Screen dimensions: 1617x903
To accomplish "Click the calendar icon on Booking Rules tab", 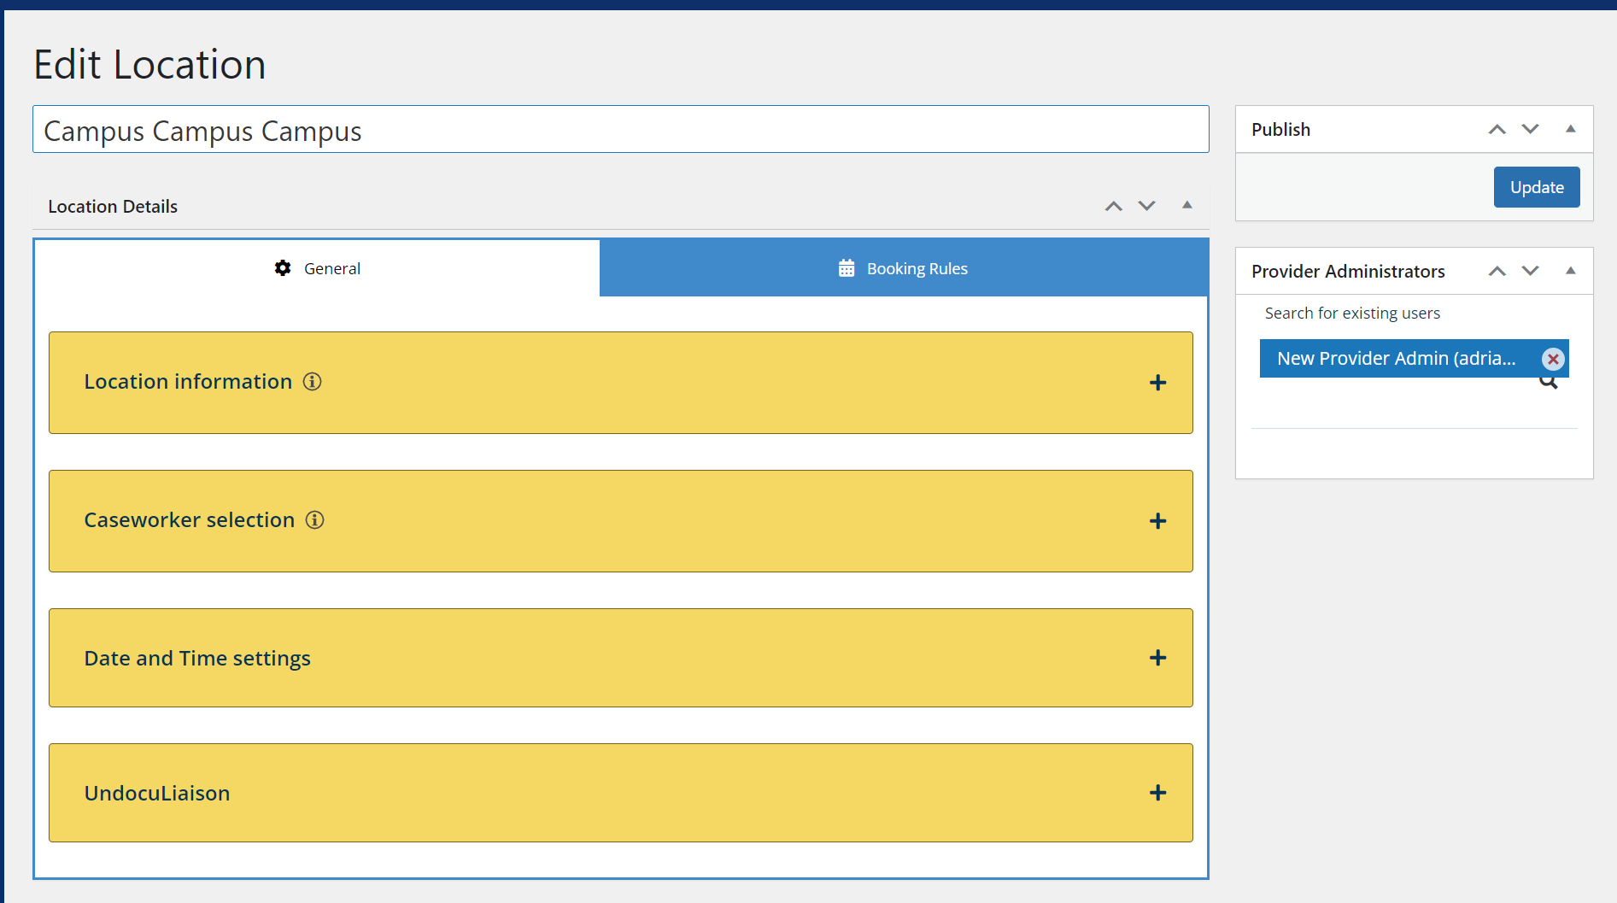I will pos(846,267).
